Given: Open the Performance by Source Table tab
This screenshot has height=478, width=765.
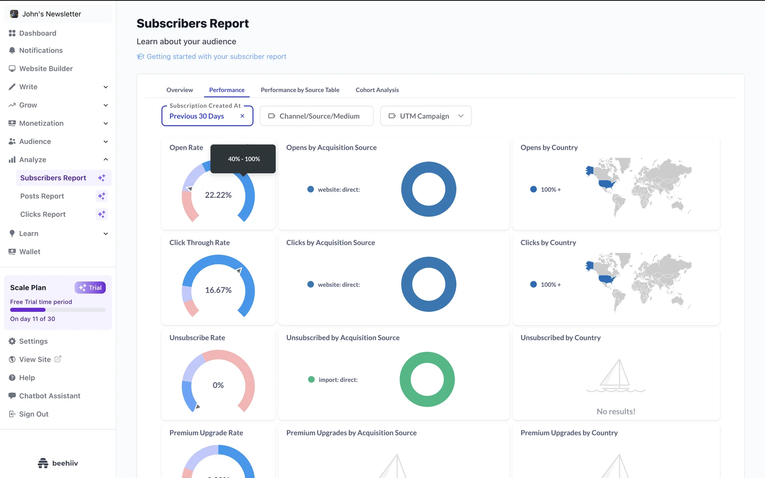Looking at the screenshot, I should click(x=300, y=90).
